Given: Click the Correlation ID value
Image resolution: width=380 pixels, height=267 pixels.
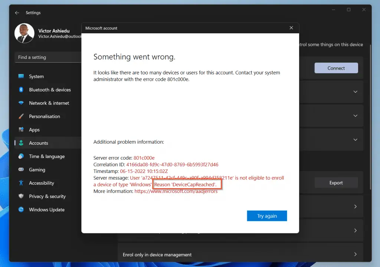Looking at the screenshot, I should coord(172,164).
